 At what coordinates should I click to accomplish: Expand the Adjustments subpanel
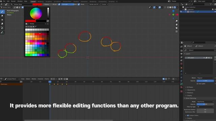[x=191, y=90]
